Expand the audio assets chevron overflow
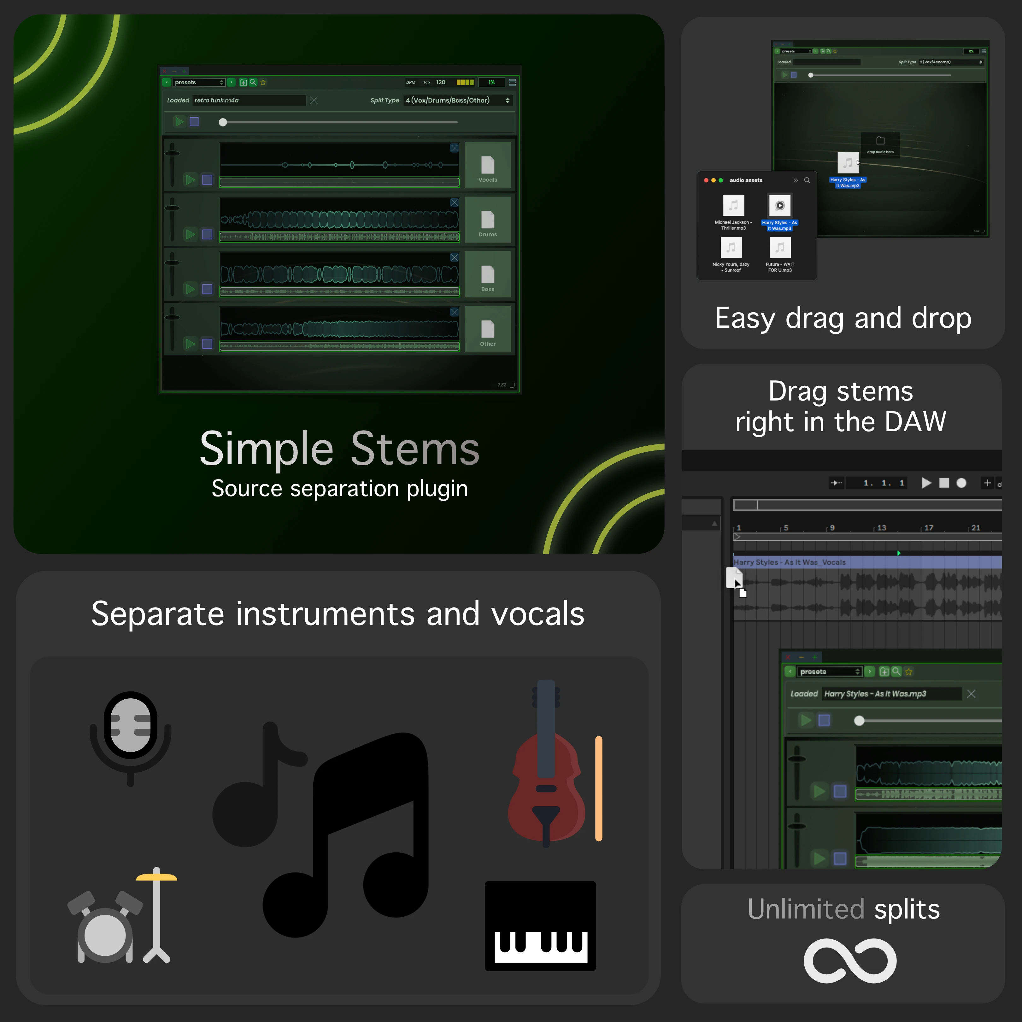 point(795,180)
